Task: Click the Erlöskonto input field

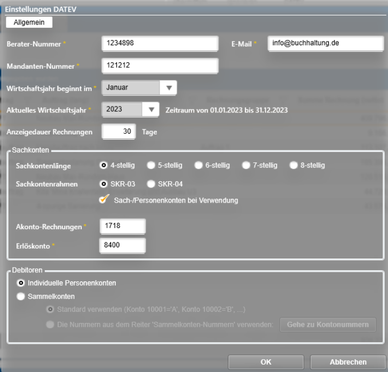Action: pos(123,246)
